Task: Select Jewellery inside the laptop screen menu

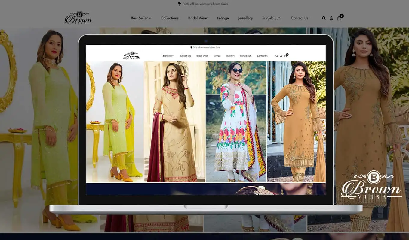Action: 230,56
